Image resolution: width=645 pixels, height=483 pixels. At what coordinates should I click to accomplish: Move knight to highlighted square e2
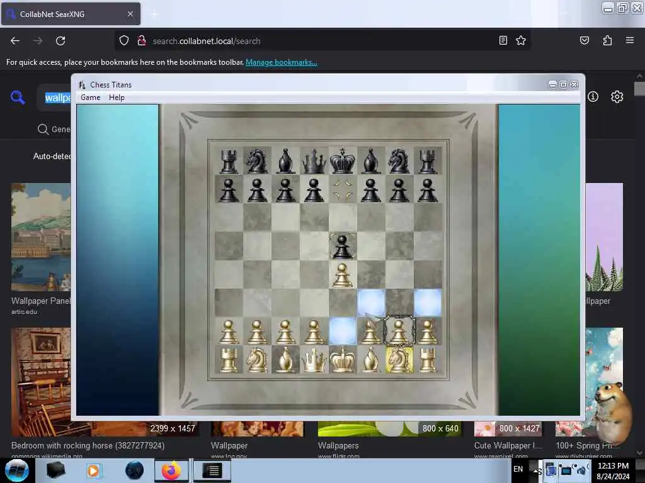click(342, 331)
